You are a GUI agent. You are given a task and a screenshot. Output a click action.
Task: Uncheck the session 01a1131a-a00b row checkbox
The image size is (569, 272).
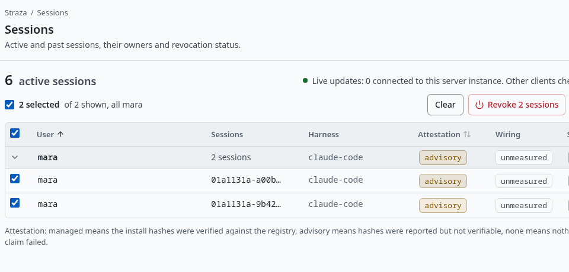[x=14, y=179]
